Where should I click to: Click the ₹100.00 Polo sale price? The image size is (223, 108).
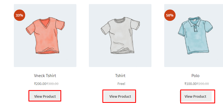coord(190,84)
